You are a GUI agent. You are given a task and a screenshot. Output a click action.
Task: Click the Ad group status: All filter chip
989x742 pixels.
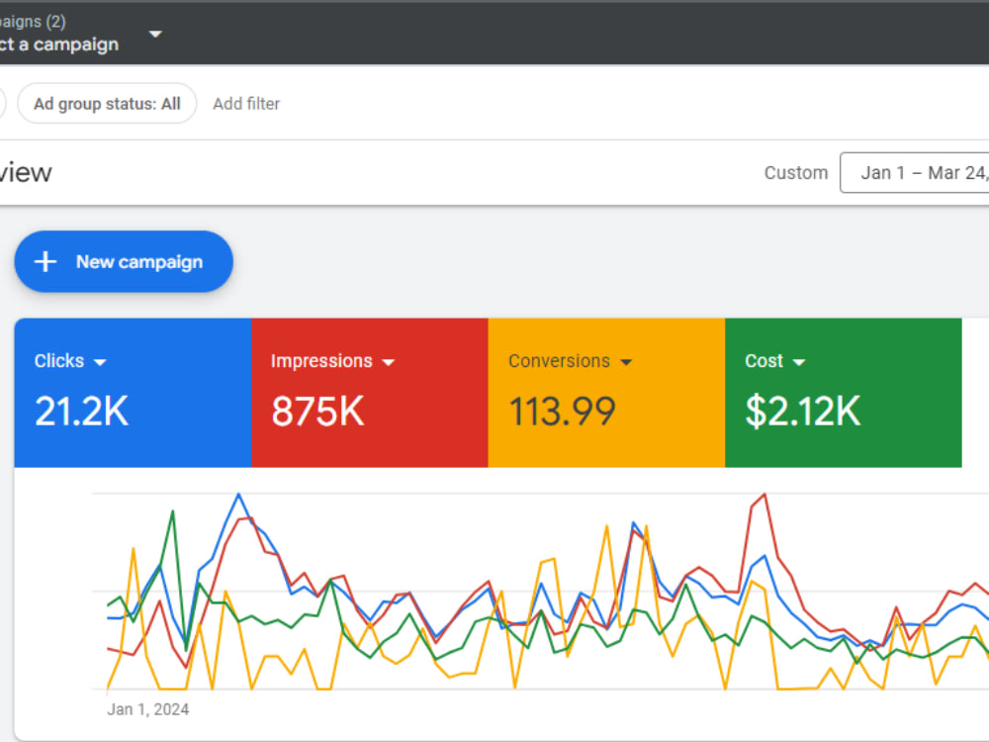[107, 104]
